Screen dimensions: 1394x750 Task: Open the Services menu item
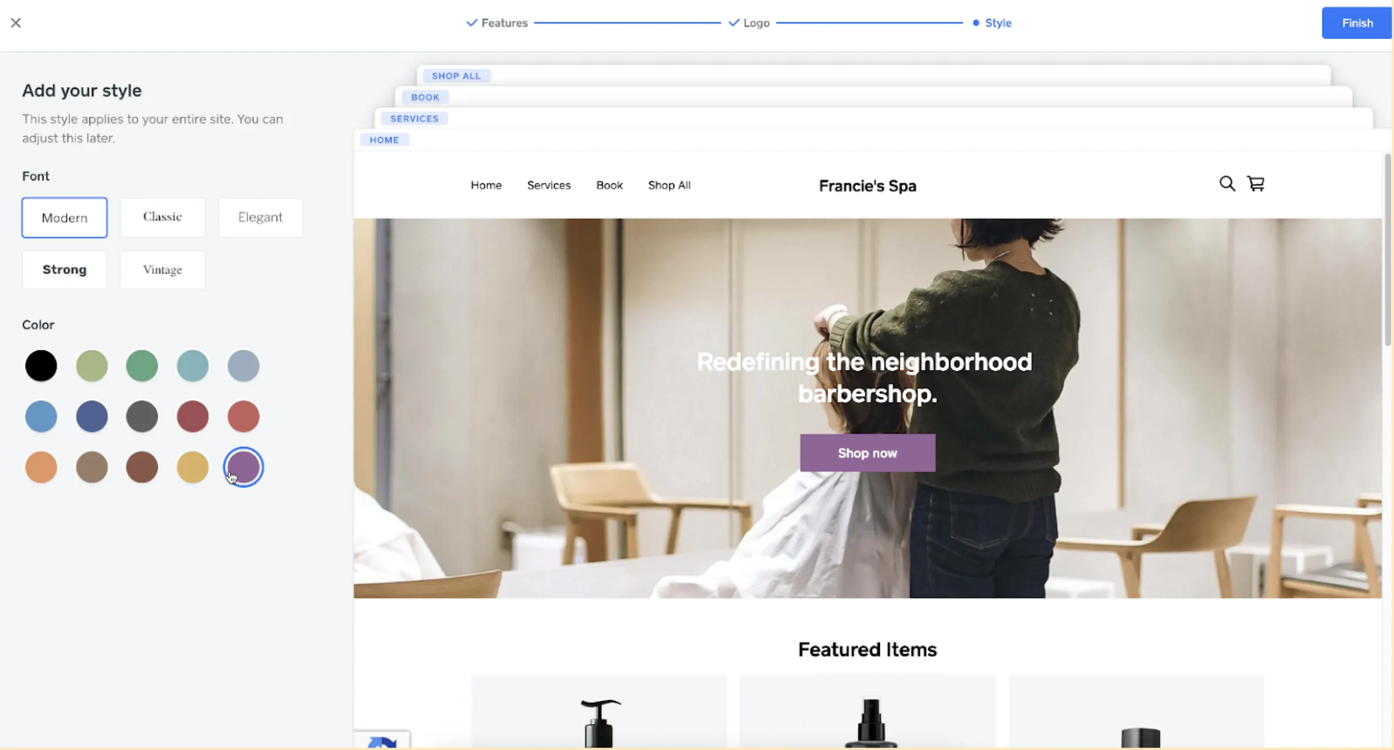(x=549, y=185)
